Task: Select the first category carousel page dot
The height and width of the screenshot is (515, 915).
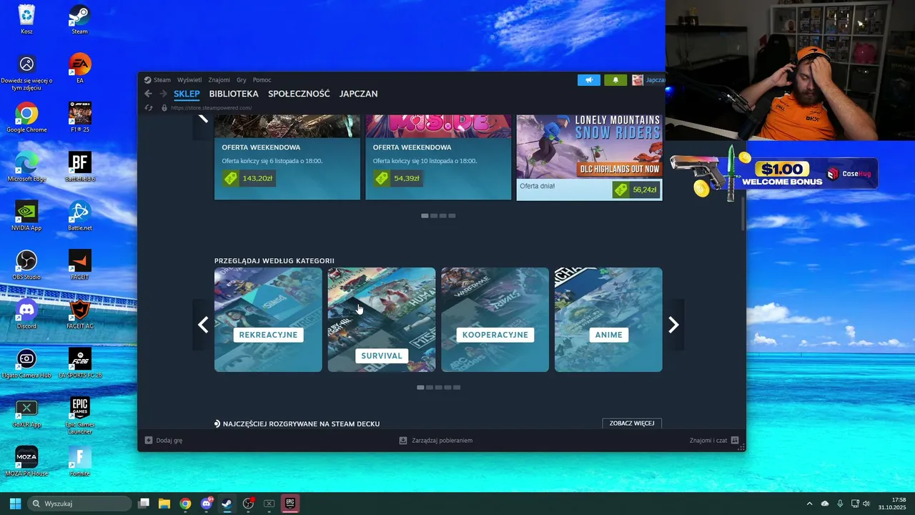Action: pyautogui.click(x=420, y=387)
